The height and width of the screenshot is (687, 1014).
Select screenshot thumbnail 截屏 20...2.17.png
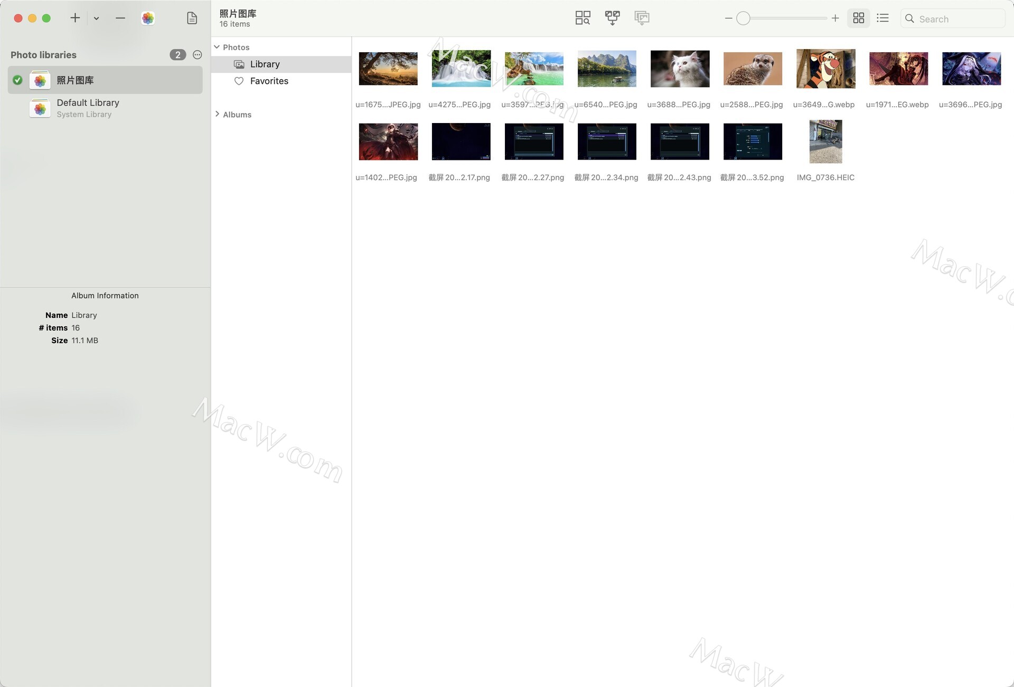(x=461, y=142)
